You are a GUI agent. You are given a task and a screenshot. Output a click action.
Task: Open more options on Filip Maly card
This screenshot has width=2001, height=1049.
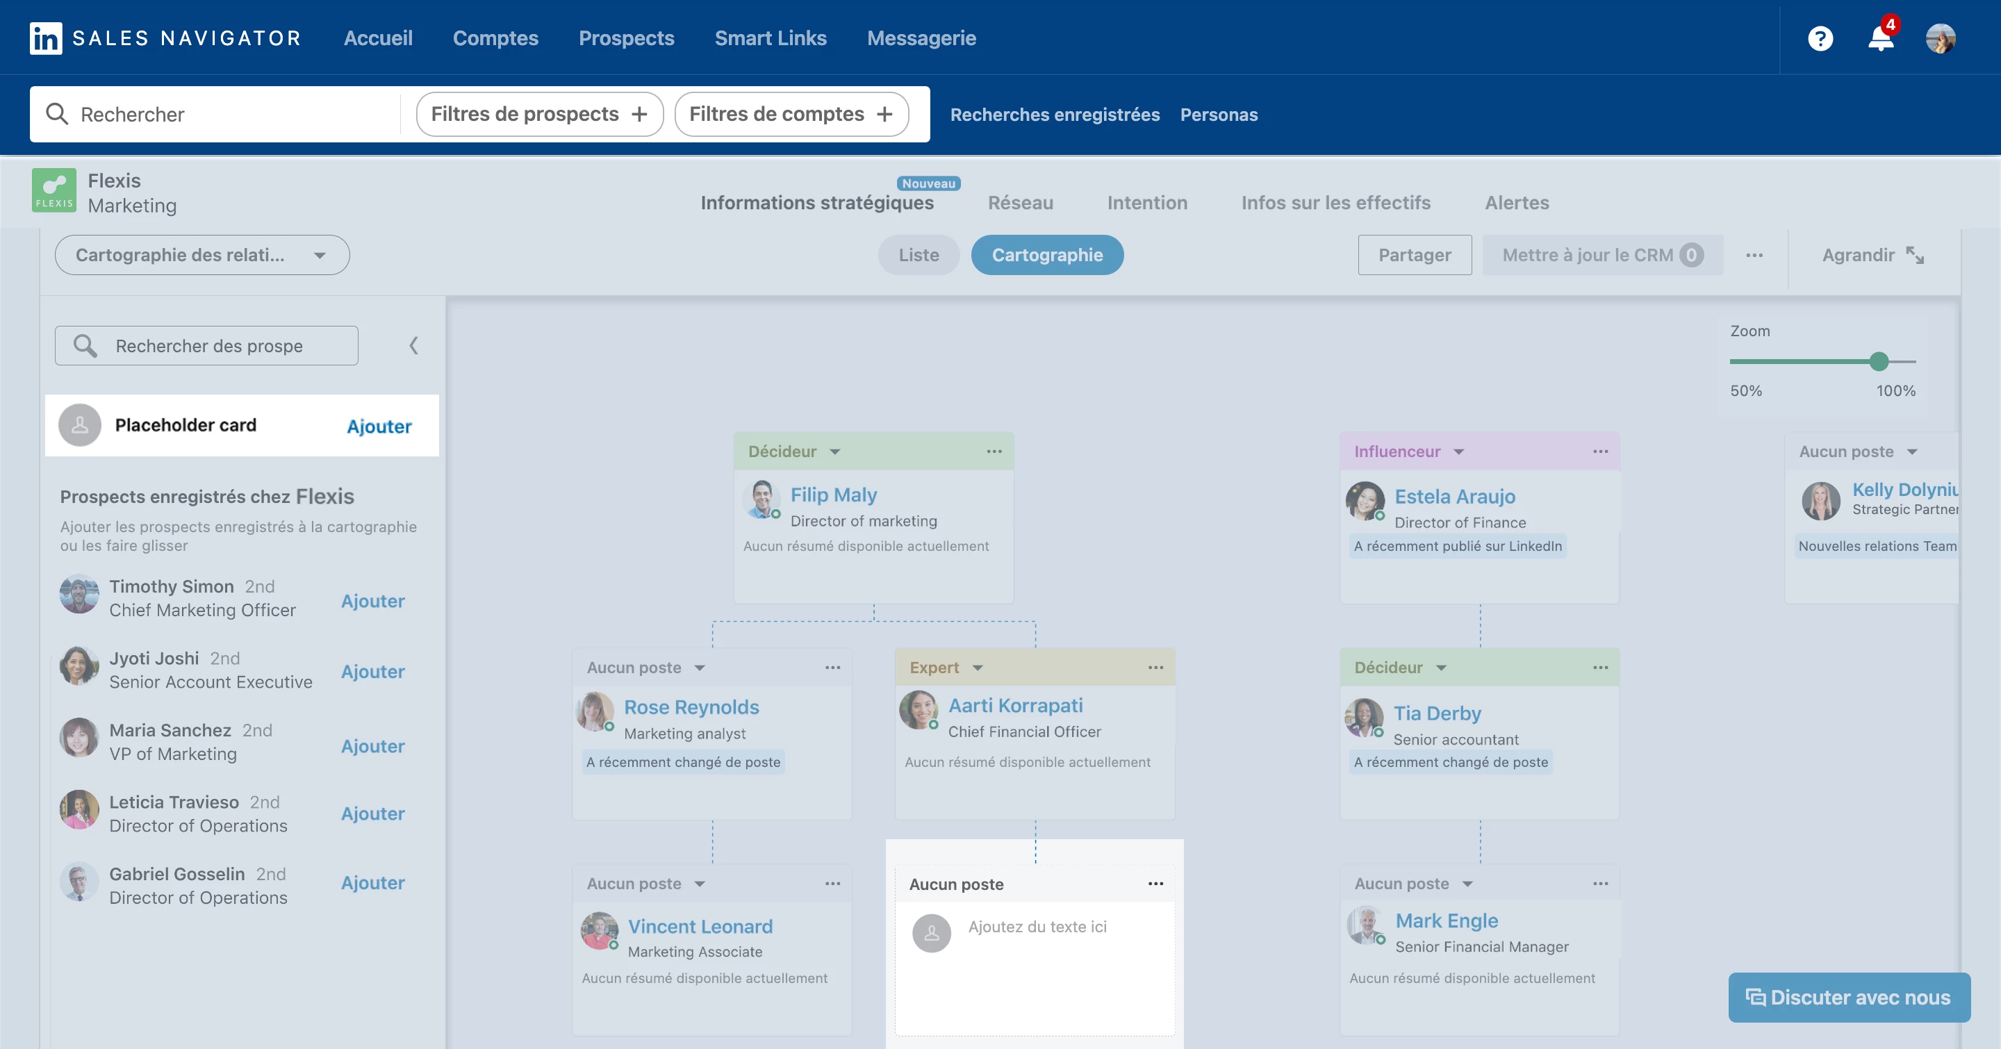tap(994, 451)
